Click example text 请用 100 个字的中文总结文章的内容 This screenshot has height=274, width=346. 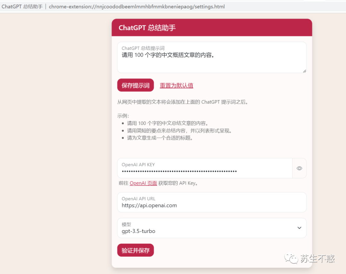[x=168, y=123]
